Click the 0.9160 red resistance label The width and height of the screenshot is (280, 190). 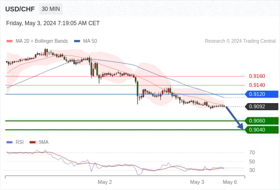pyautogui.click(x=257, y=76)
